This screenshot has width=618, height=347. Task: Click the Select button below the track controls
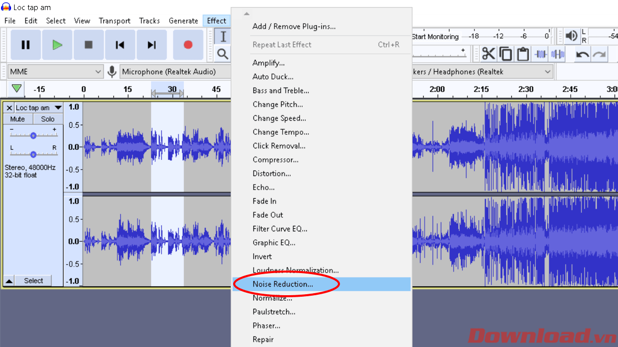tap(33, 281)
